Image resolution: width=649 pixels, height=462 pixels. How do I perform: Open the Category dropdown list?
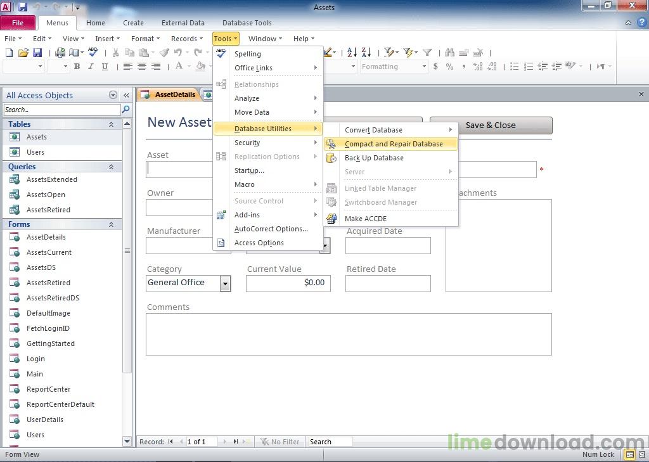tap(225, 283)
